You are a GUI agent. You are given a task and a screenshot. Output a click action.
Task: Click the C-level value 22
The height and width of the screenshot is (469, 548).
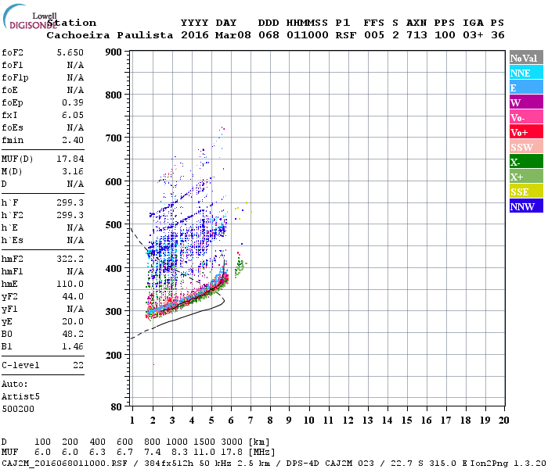78,365
